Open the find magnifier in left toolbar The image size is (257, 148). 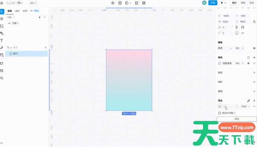2,78
